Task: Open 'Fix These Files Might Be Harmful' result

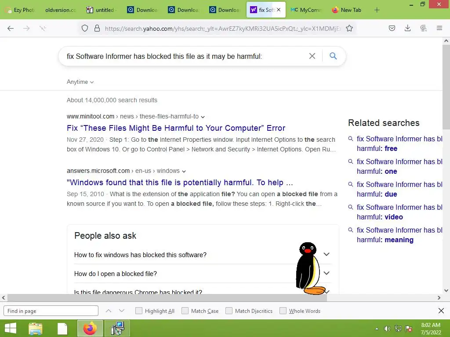Action: [x=176, y=128]
